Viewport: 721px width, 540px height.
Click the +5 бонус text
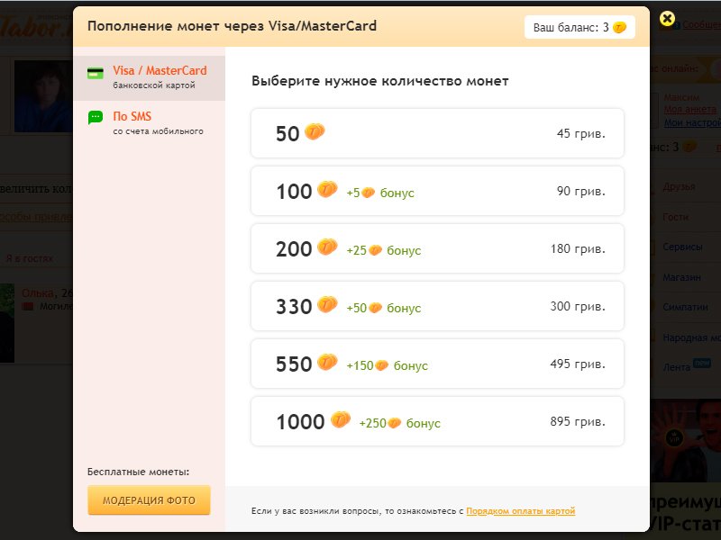380,193
